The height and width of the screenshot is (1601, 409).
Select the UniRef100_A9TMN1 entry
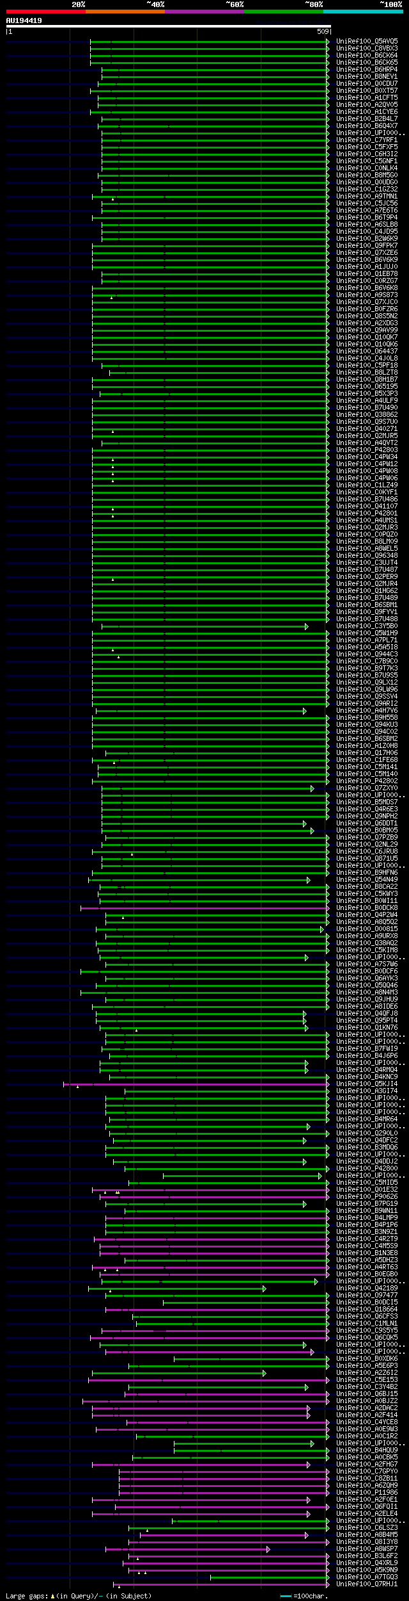click(x=367, y=196)
